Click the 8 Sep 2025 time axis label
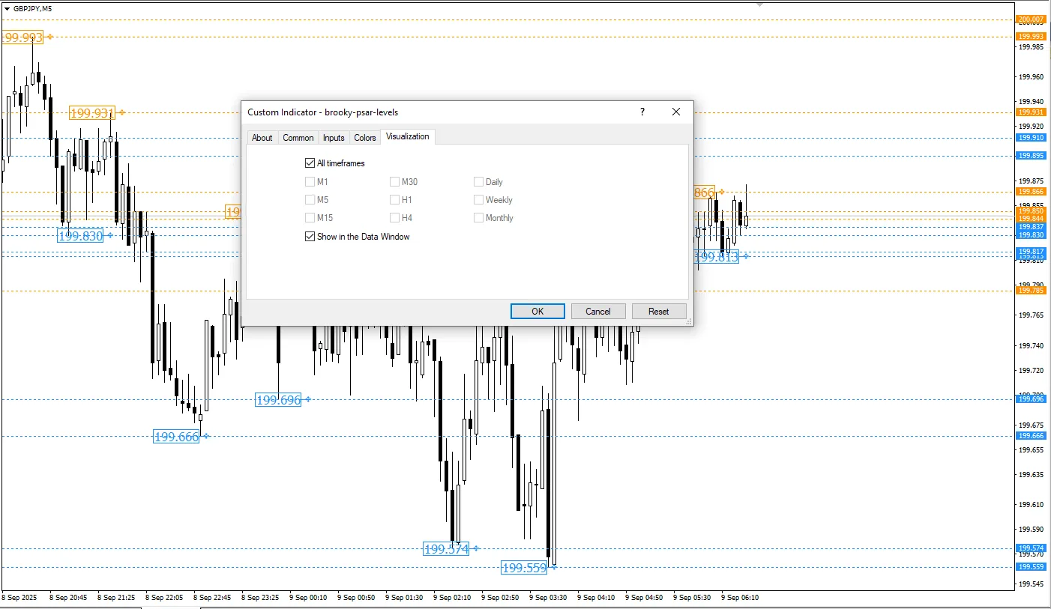The height and width of the screenshot is (609, 1051). pyautogui.click(x=19, y=598)
